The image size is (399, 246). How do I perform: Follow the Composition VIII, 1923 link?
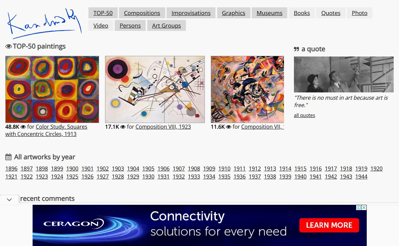[163, 127]
